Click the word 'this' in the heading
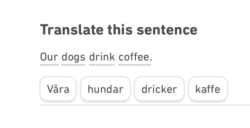This screenshot has width=250, height=128. (120, 30)
